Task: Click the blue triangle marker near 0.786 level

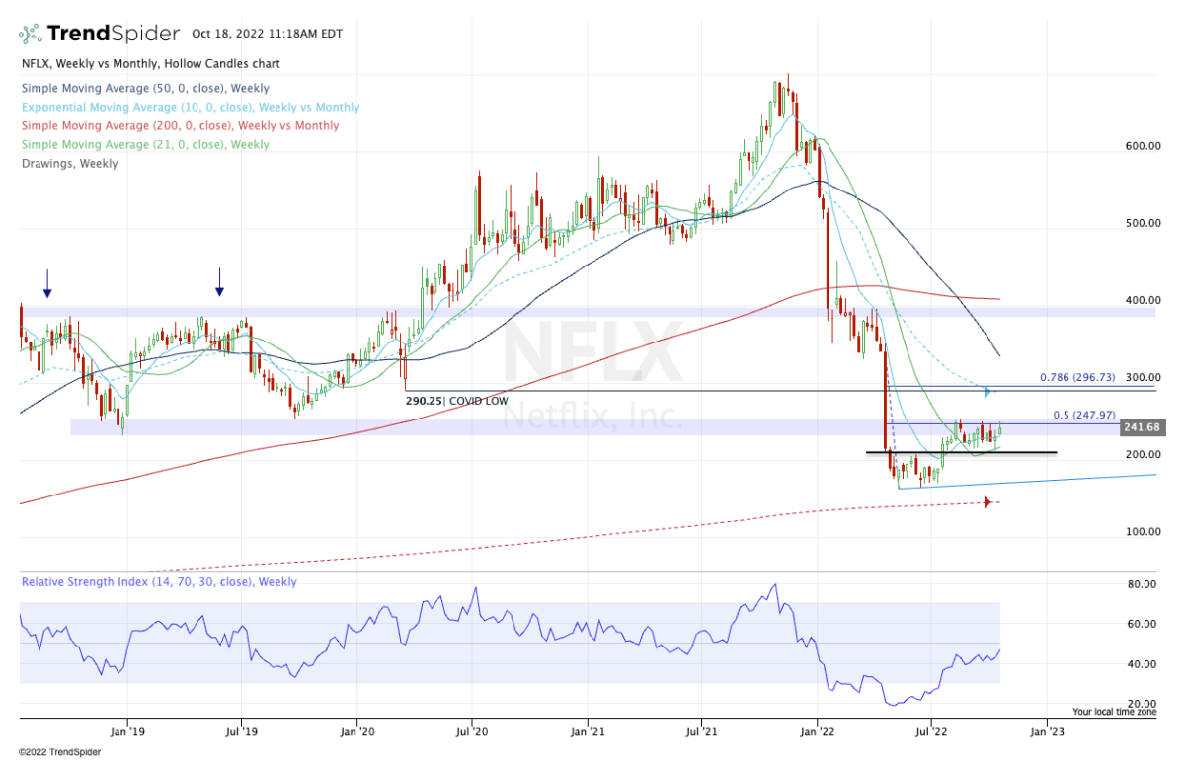Action: [x=987, y=392]
